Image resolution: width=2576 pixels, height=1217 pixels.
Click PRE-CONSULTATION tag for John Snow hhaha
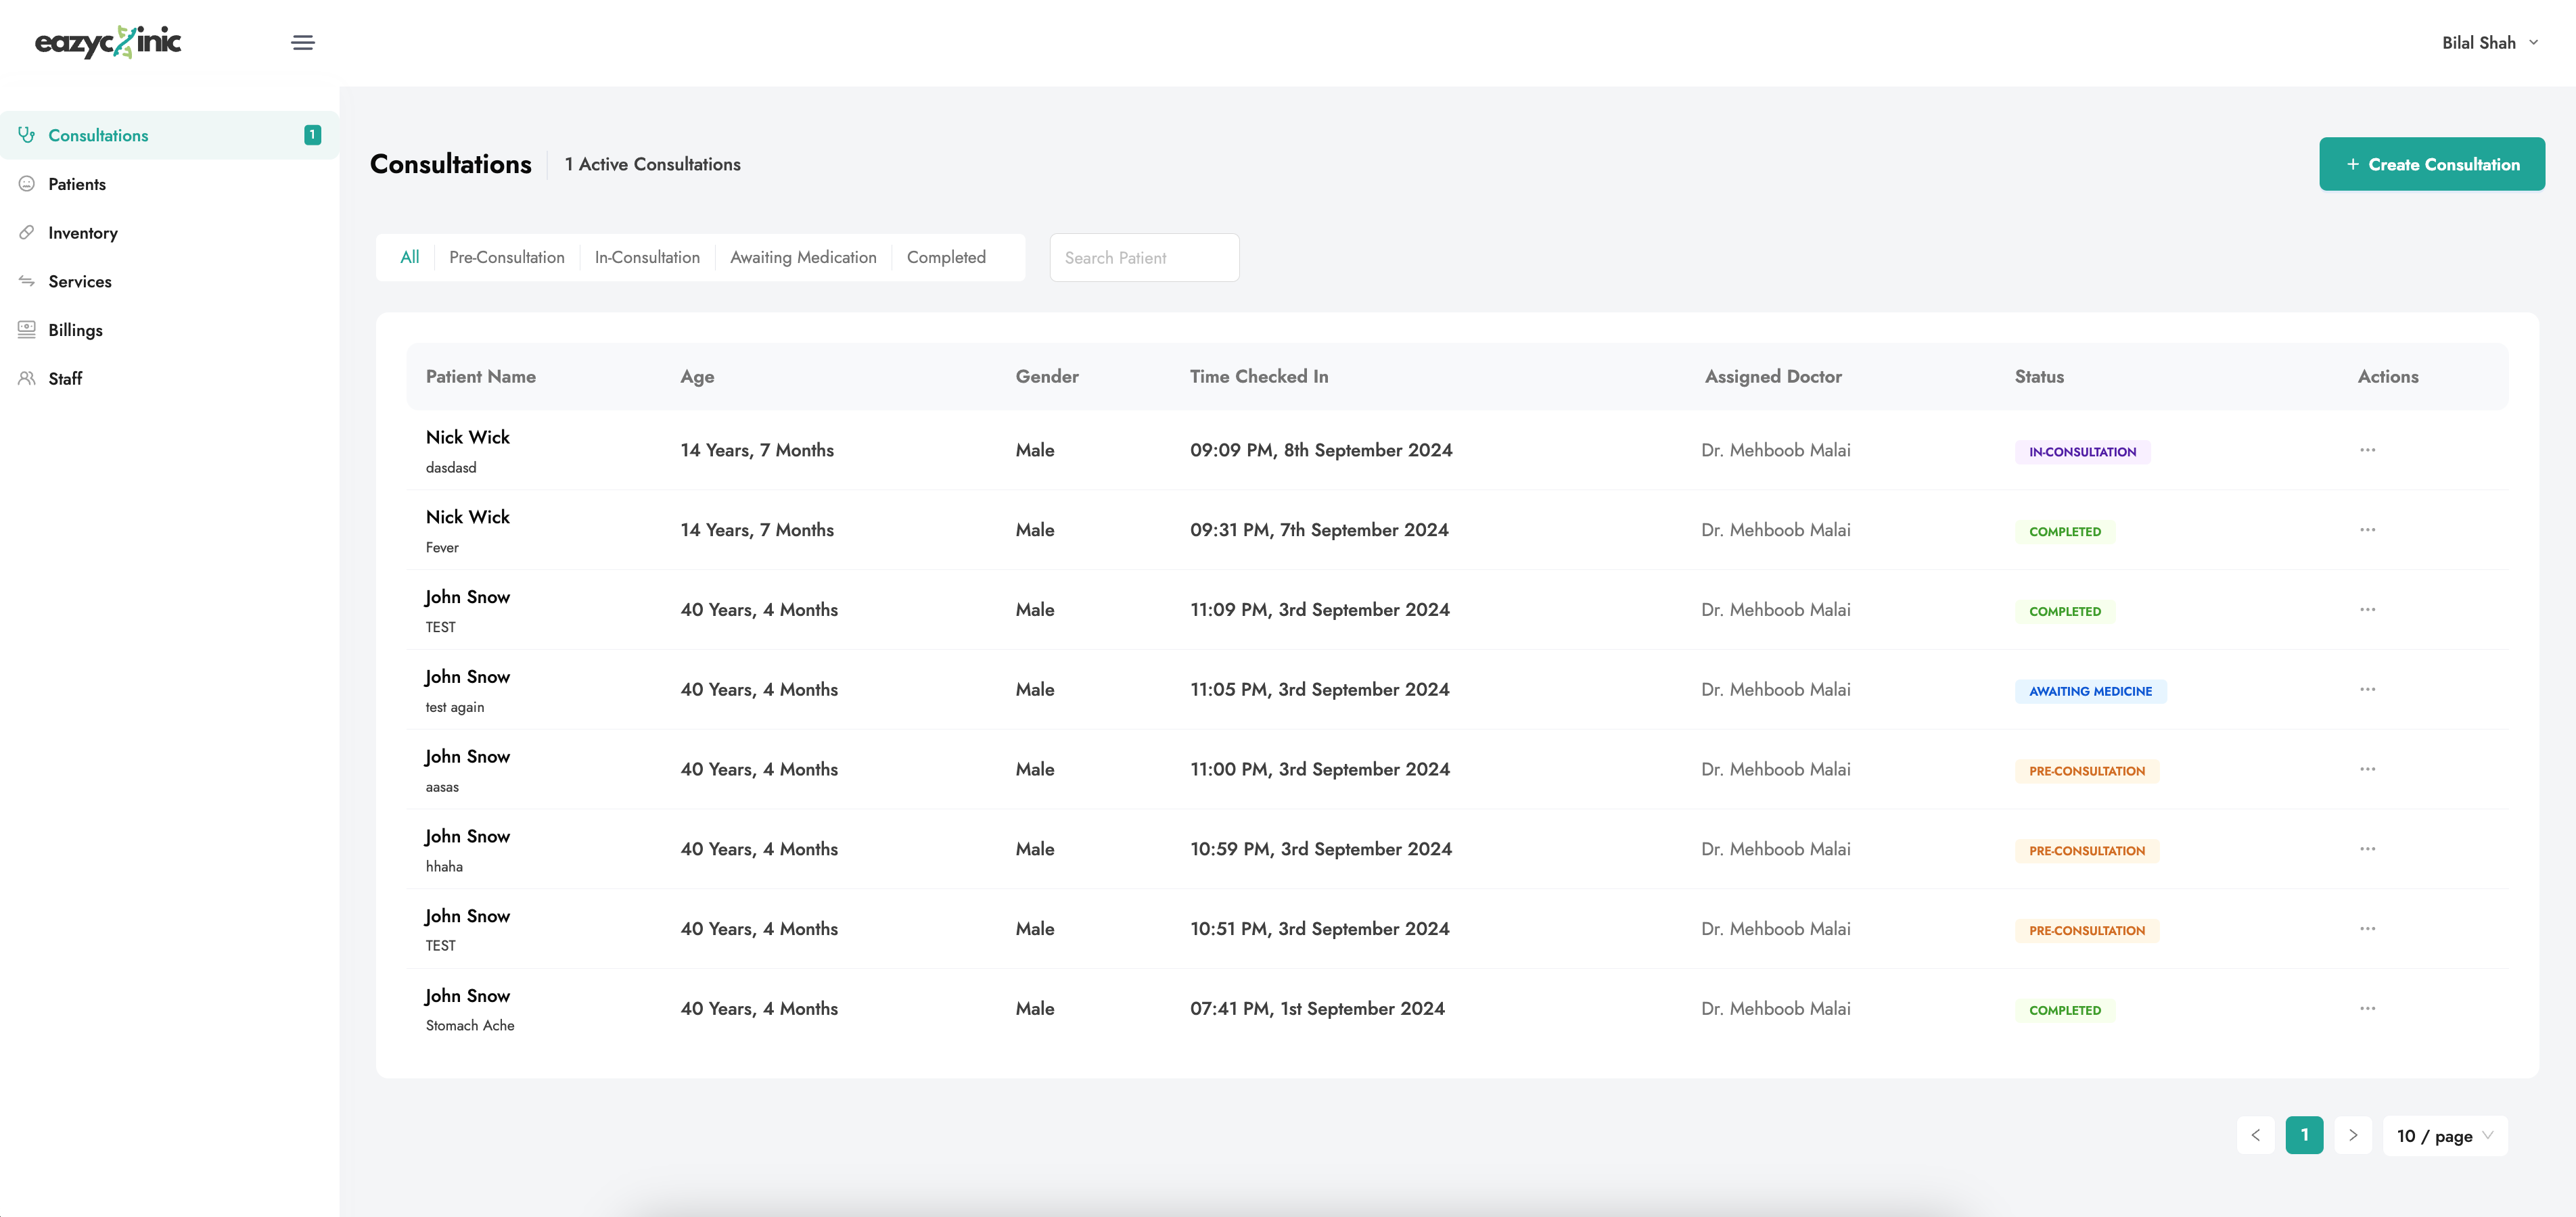[x=2087, y=851]
